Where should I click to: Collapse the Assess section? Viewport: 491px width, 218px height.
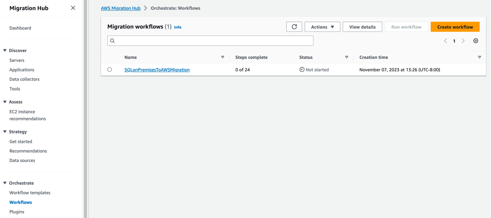[5, 102]
